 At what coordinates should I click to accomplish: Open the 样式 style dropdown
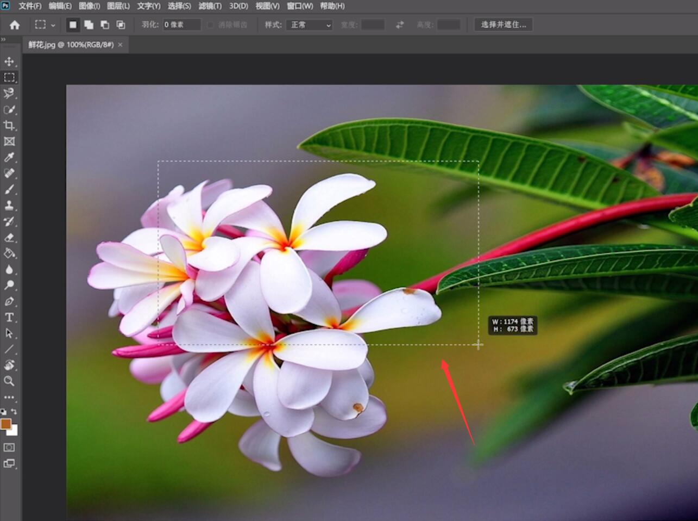(309, 25)
